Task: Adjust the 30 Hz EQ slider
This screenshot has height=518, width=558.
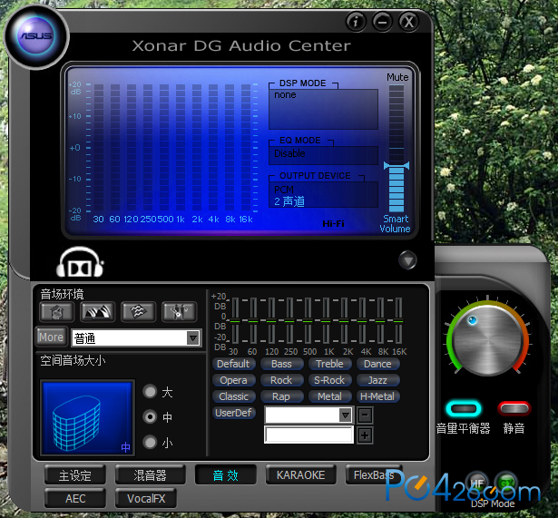Action: pos(235,321)
